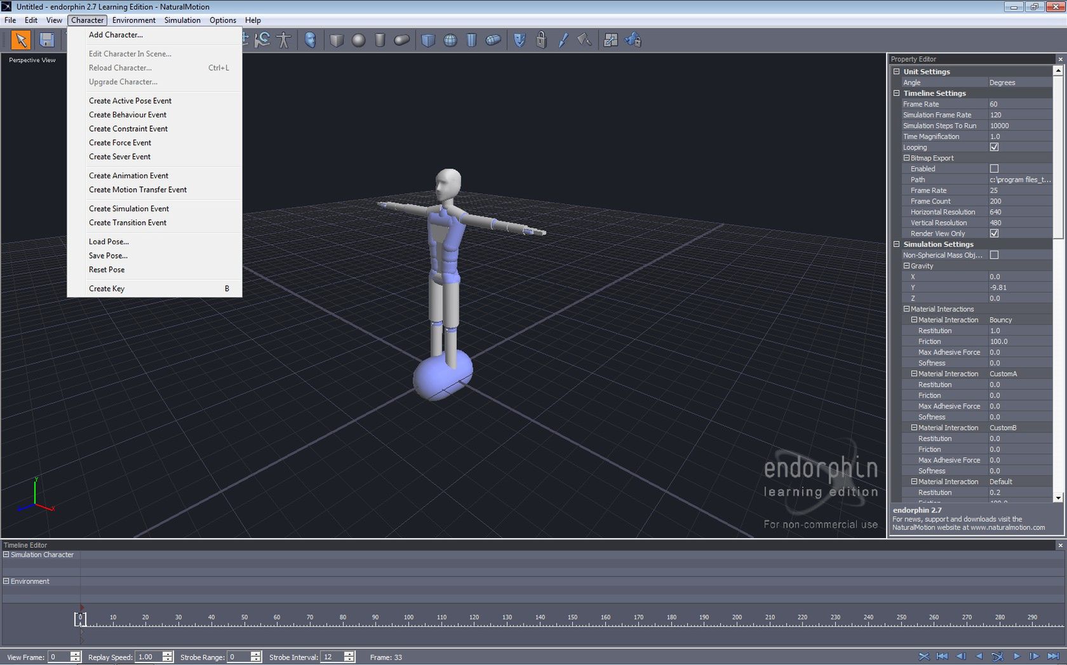Viewport: 1067px width, 665px height.
Task: Choose Create Behaviour Event
Action: pyautogui.click(x=154, y=115)
